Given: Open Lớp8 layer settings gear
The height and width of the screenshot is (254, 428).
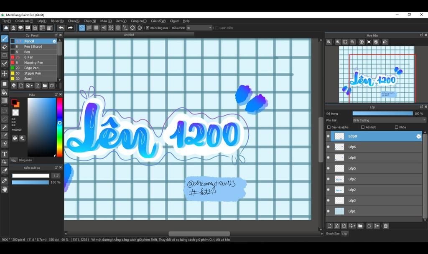Looking at the screenshot, I should click(419, 136).
